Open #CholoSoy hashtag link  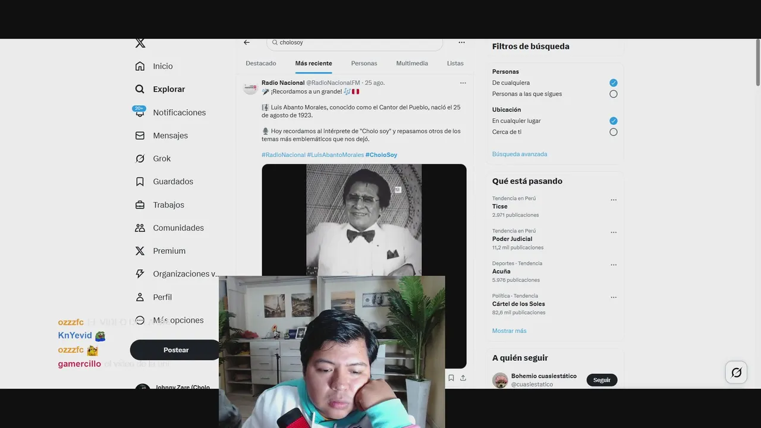click(381, 155)
